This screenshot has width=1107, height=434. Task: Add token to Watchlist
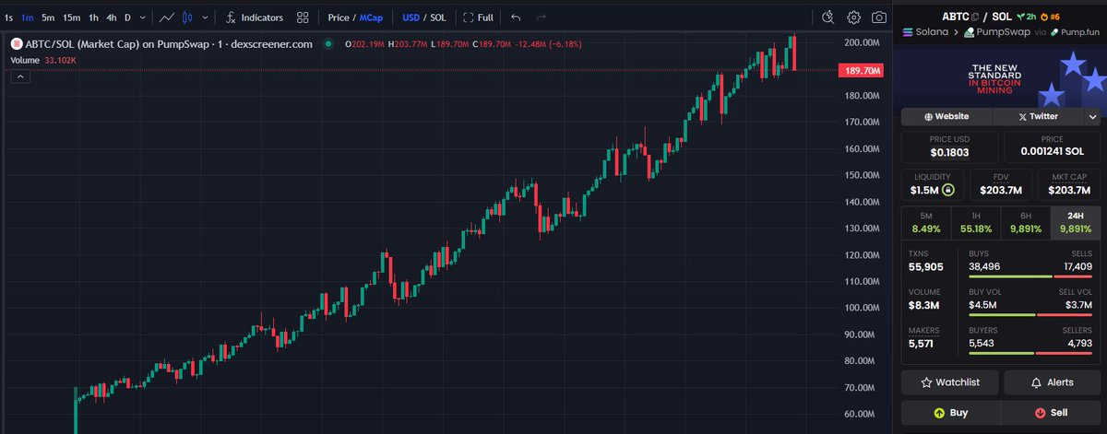[950, 382]
